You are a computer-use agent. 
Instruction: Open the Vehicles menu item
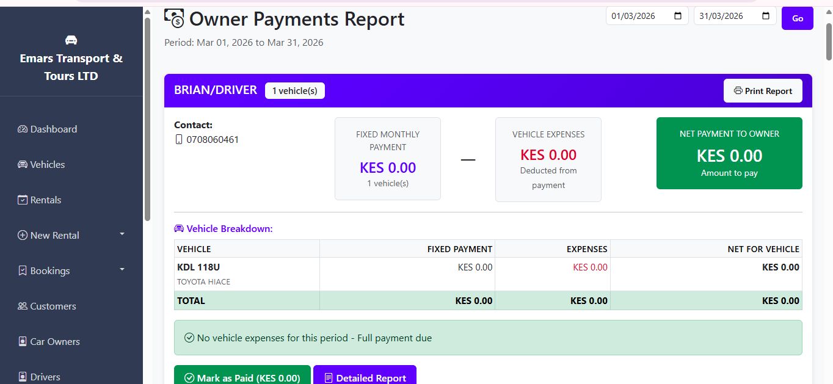pos(48,165)
